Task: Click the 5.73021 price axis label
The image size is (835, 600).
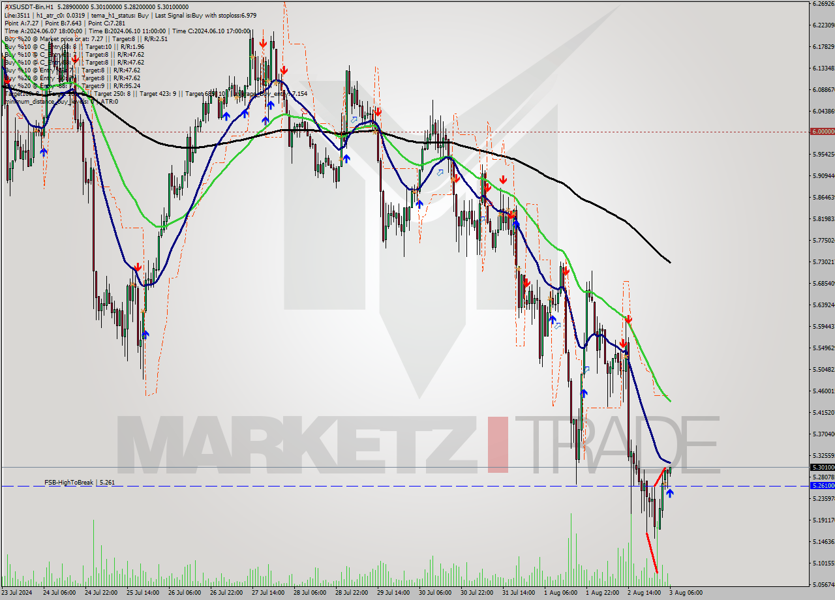Action: point(824,262)
